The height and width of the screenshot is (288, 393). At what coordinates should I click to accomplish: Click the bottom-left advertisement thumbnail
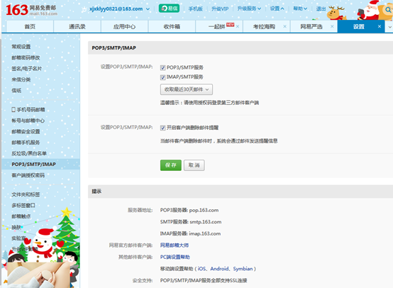point(38,275)
